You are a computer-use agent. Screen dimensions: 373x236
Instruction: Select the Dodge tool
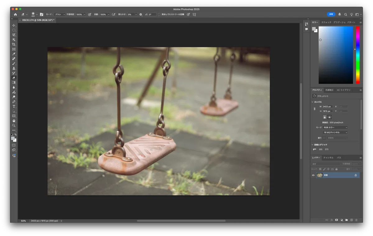point(14,97)
